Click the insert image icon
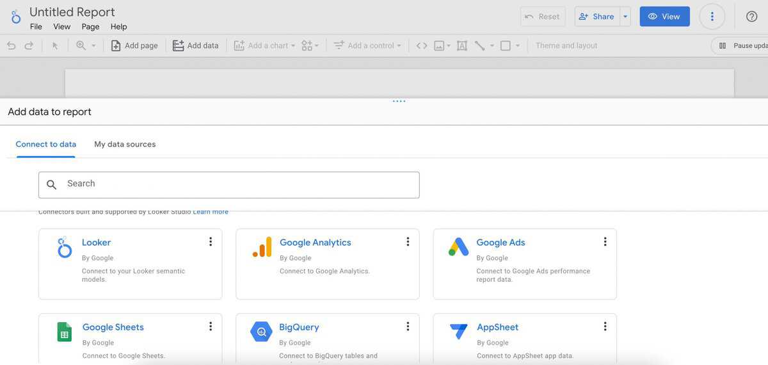 pyautogui.click(x=439, y=45)
